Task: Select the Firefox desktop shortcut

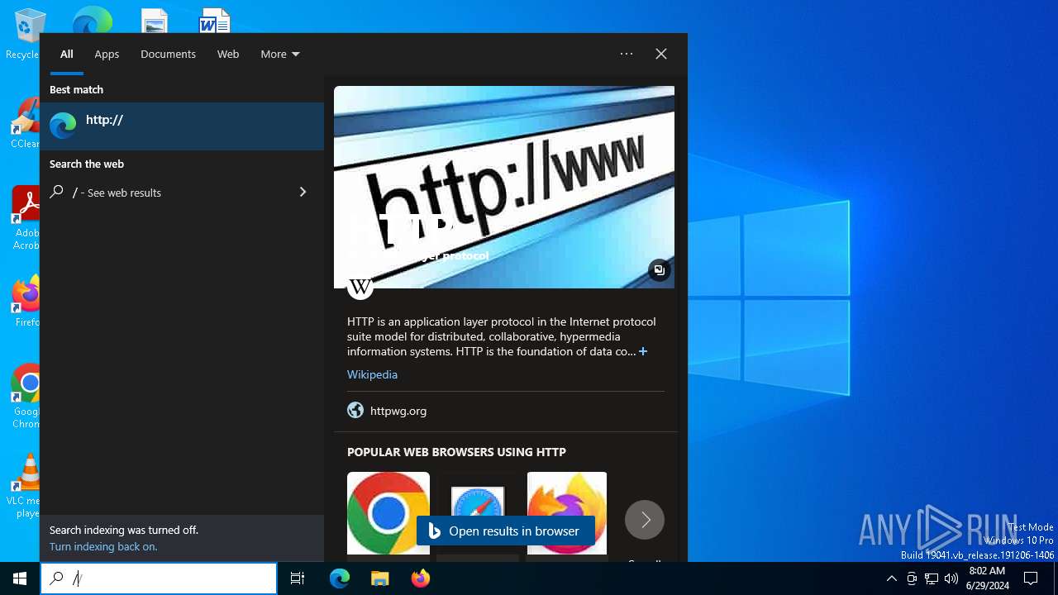Action: [26, 302]
